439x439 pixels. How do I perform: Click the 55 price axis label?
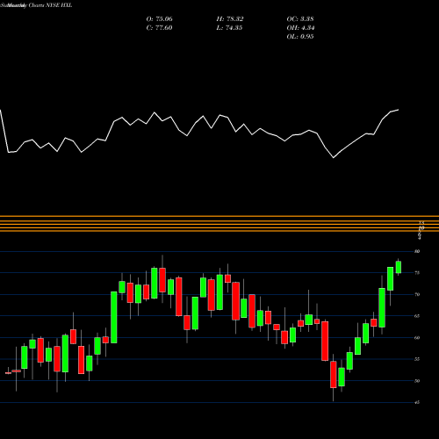pos(417,359)
